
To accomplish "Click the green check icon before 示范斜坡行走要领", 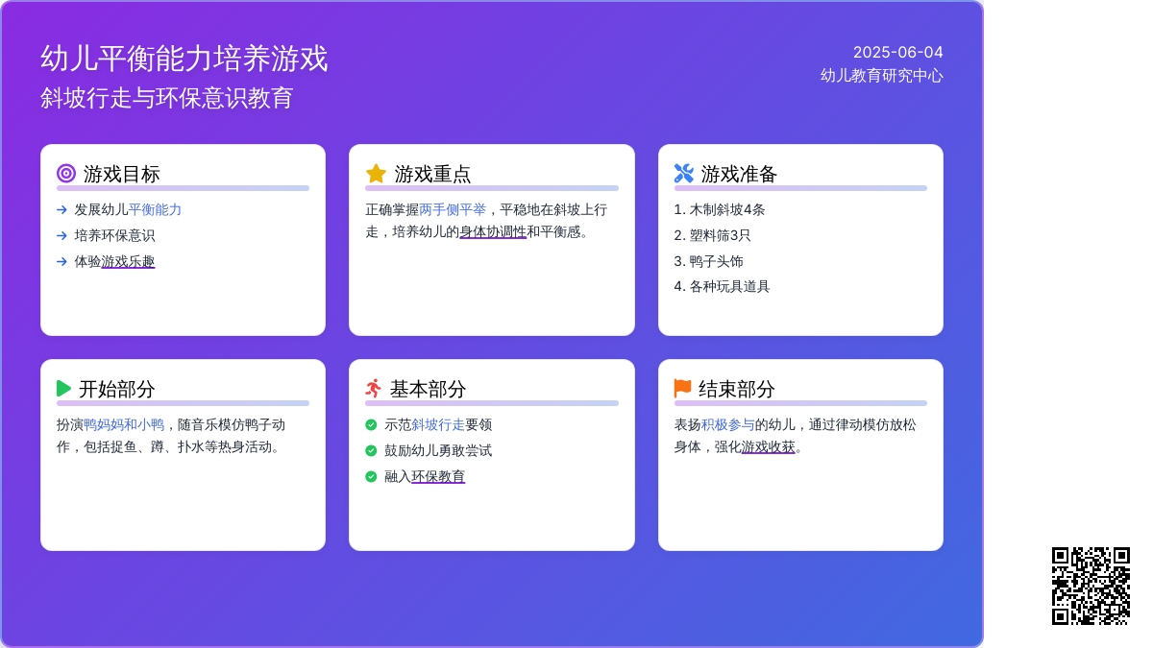I will pyautogui.click(x=371, y=424).
